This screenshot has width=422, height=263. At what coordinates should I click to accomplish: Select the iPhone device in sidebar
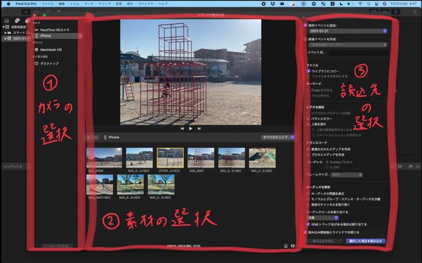[45, 35]
